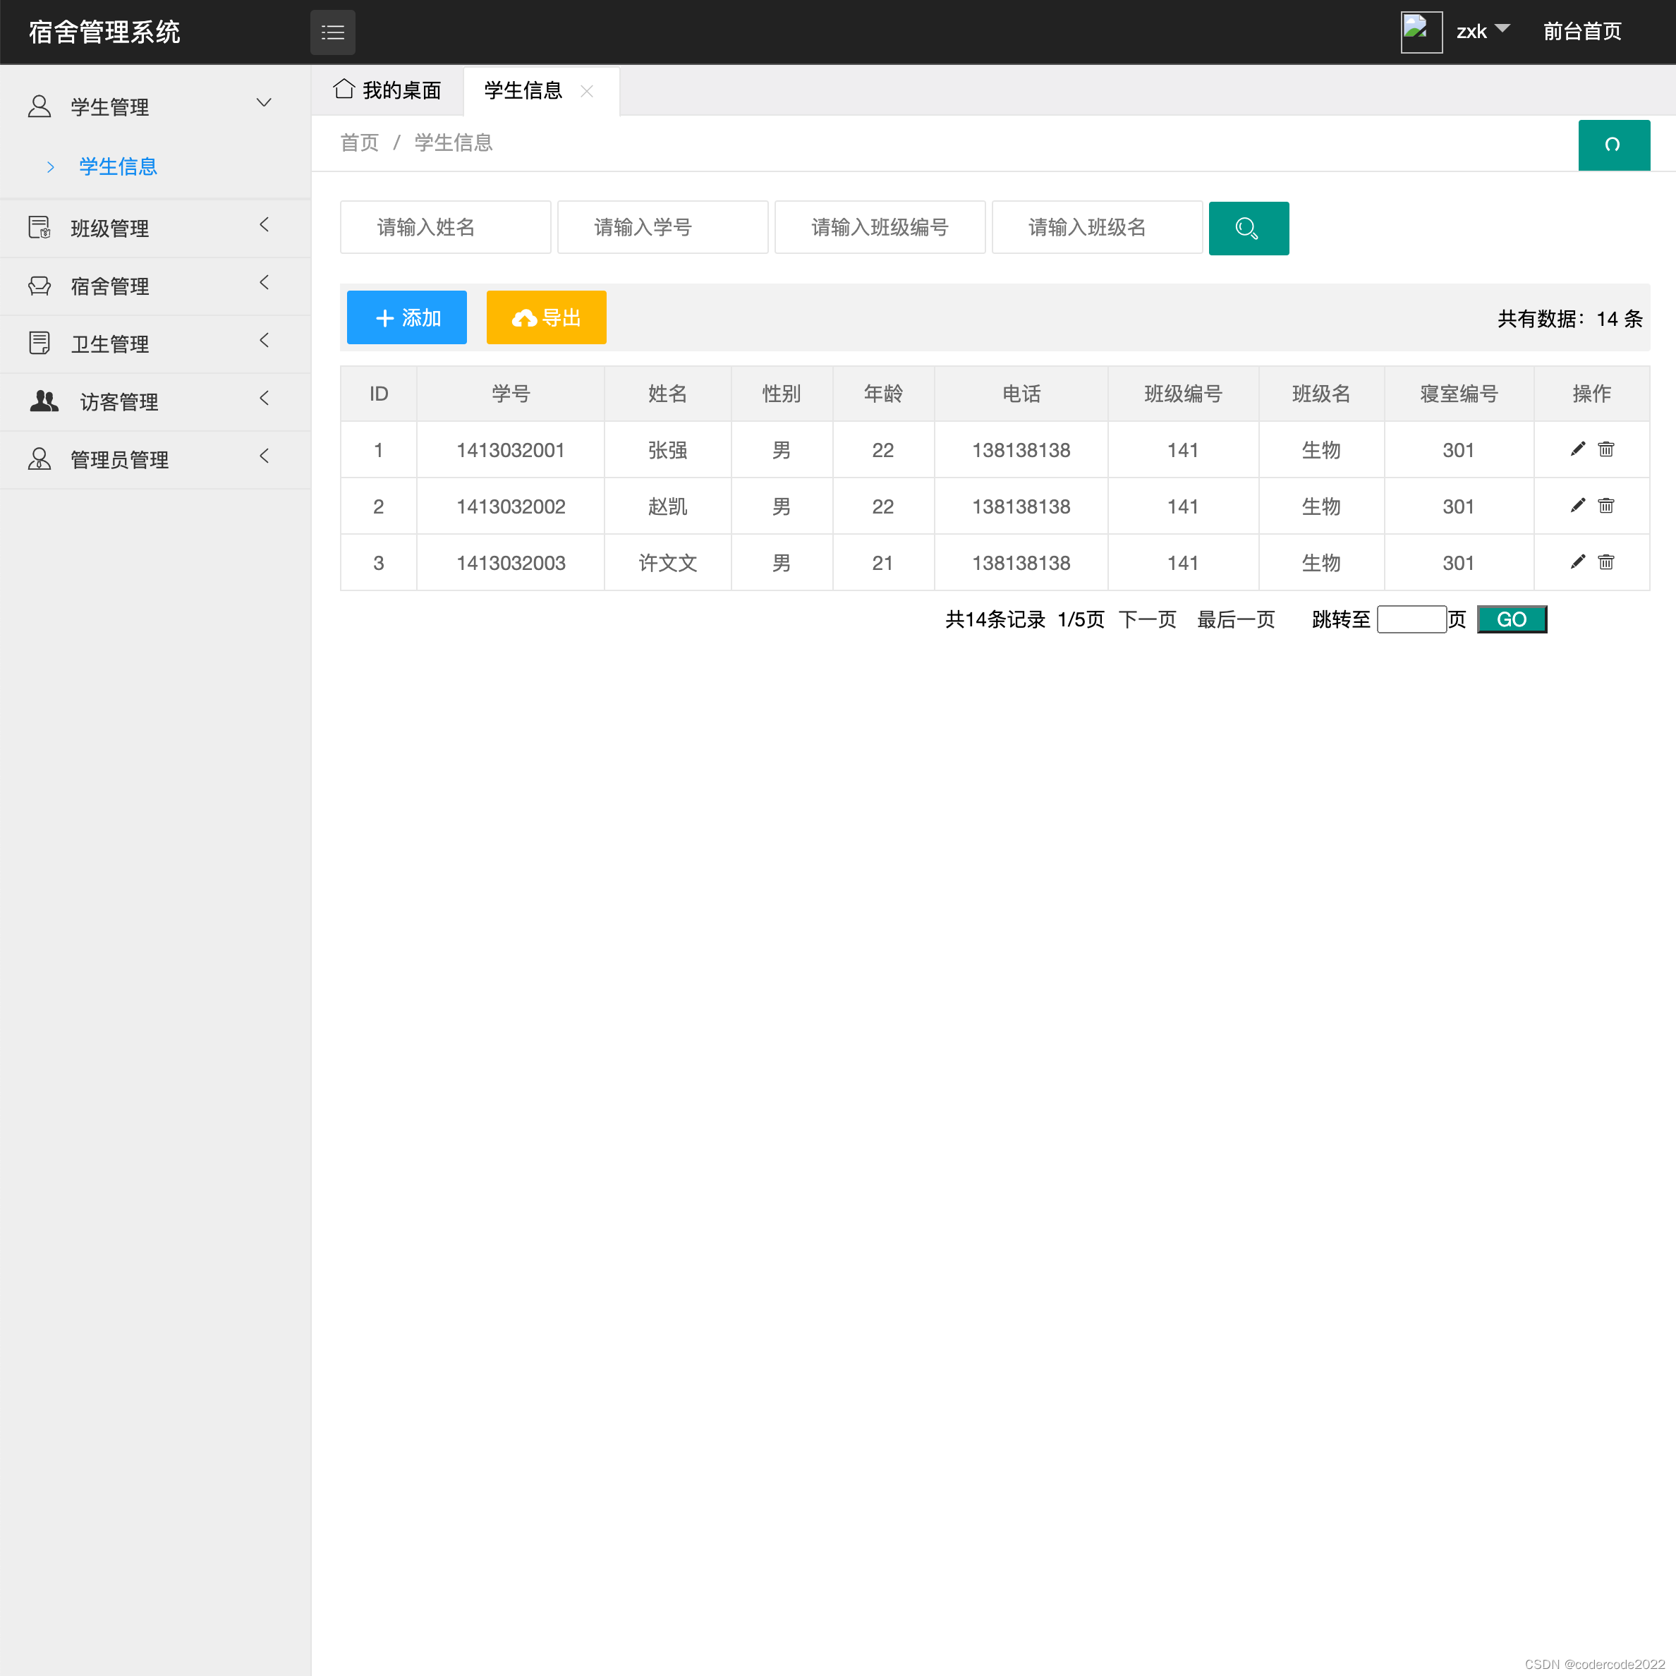This screenshot has height=1676, width=1676.
Task: Open the sidebar collapse hamburger icon
Action: (x=333, y=32)
